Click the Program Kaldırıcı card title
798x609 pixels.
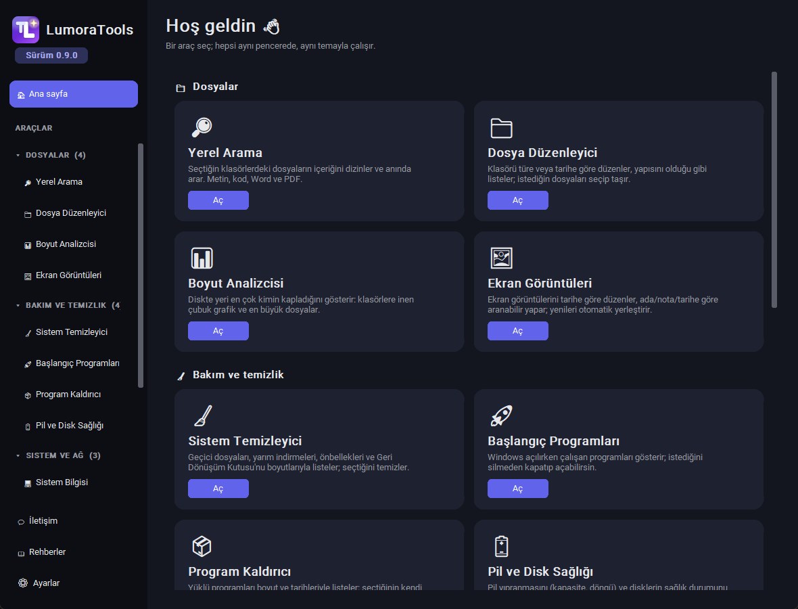point(239,572)
